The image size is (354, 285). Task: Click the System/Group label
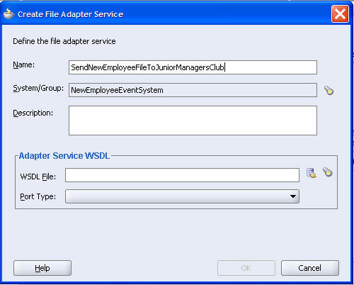click(38, 88)
